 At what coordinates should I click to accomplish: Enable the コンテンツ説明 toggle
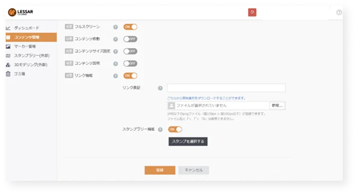(x=130, y=63)
